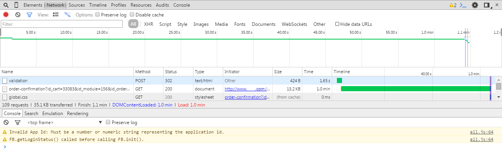Open the Elements panel
Screen dimensions: 502x166
click(x=33, y=5)
